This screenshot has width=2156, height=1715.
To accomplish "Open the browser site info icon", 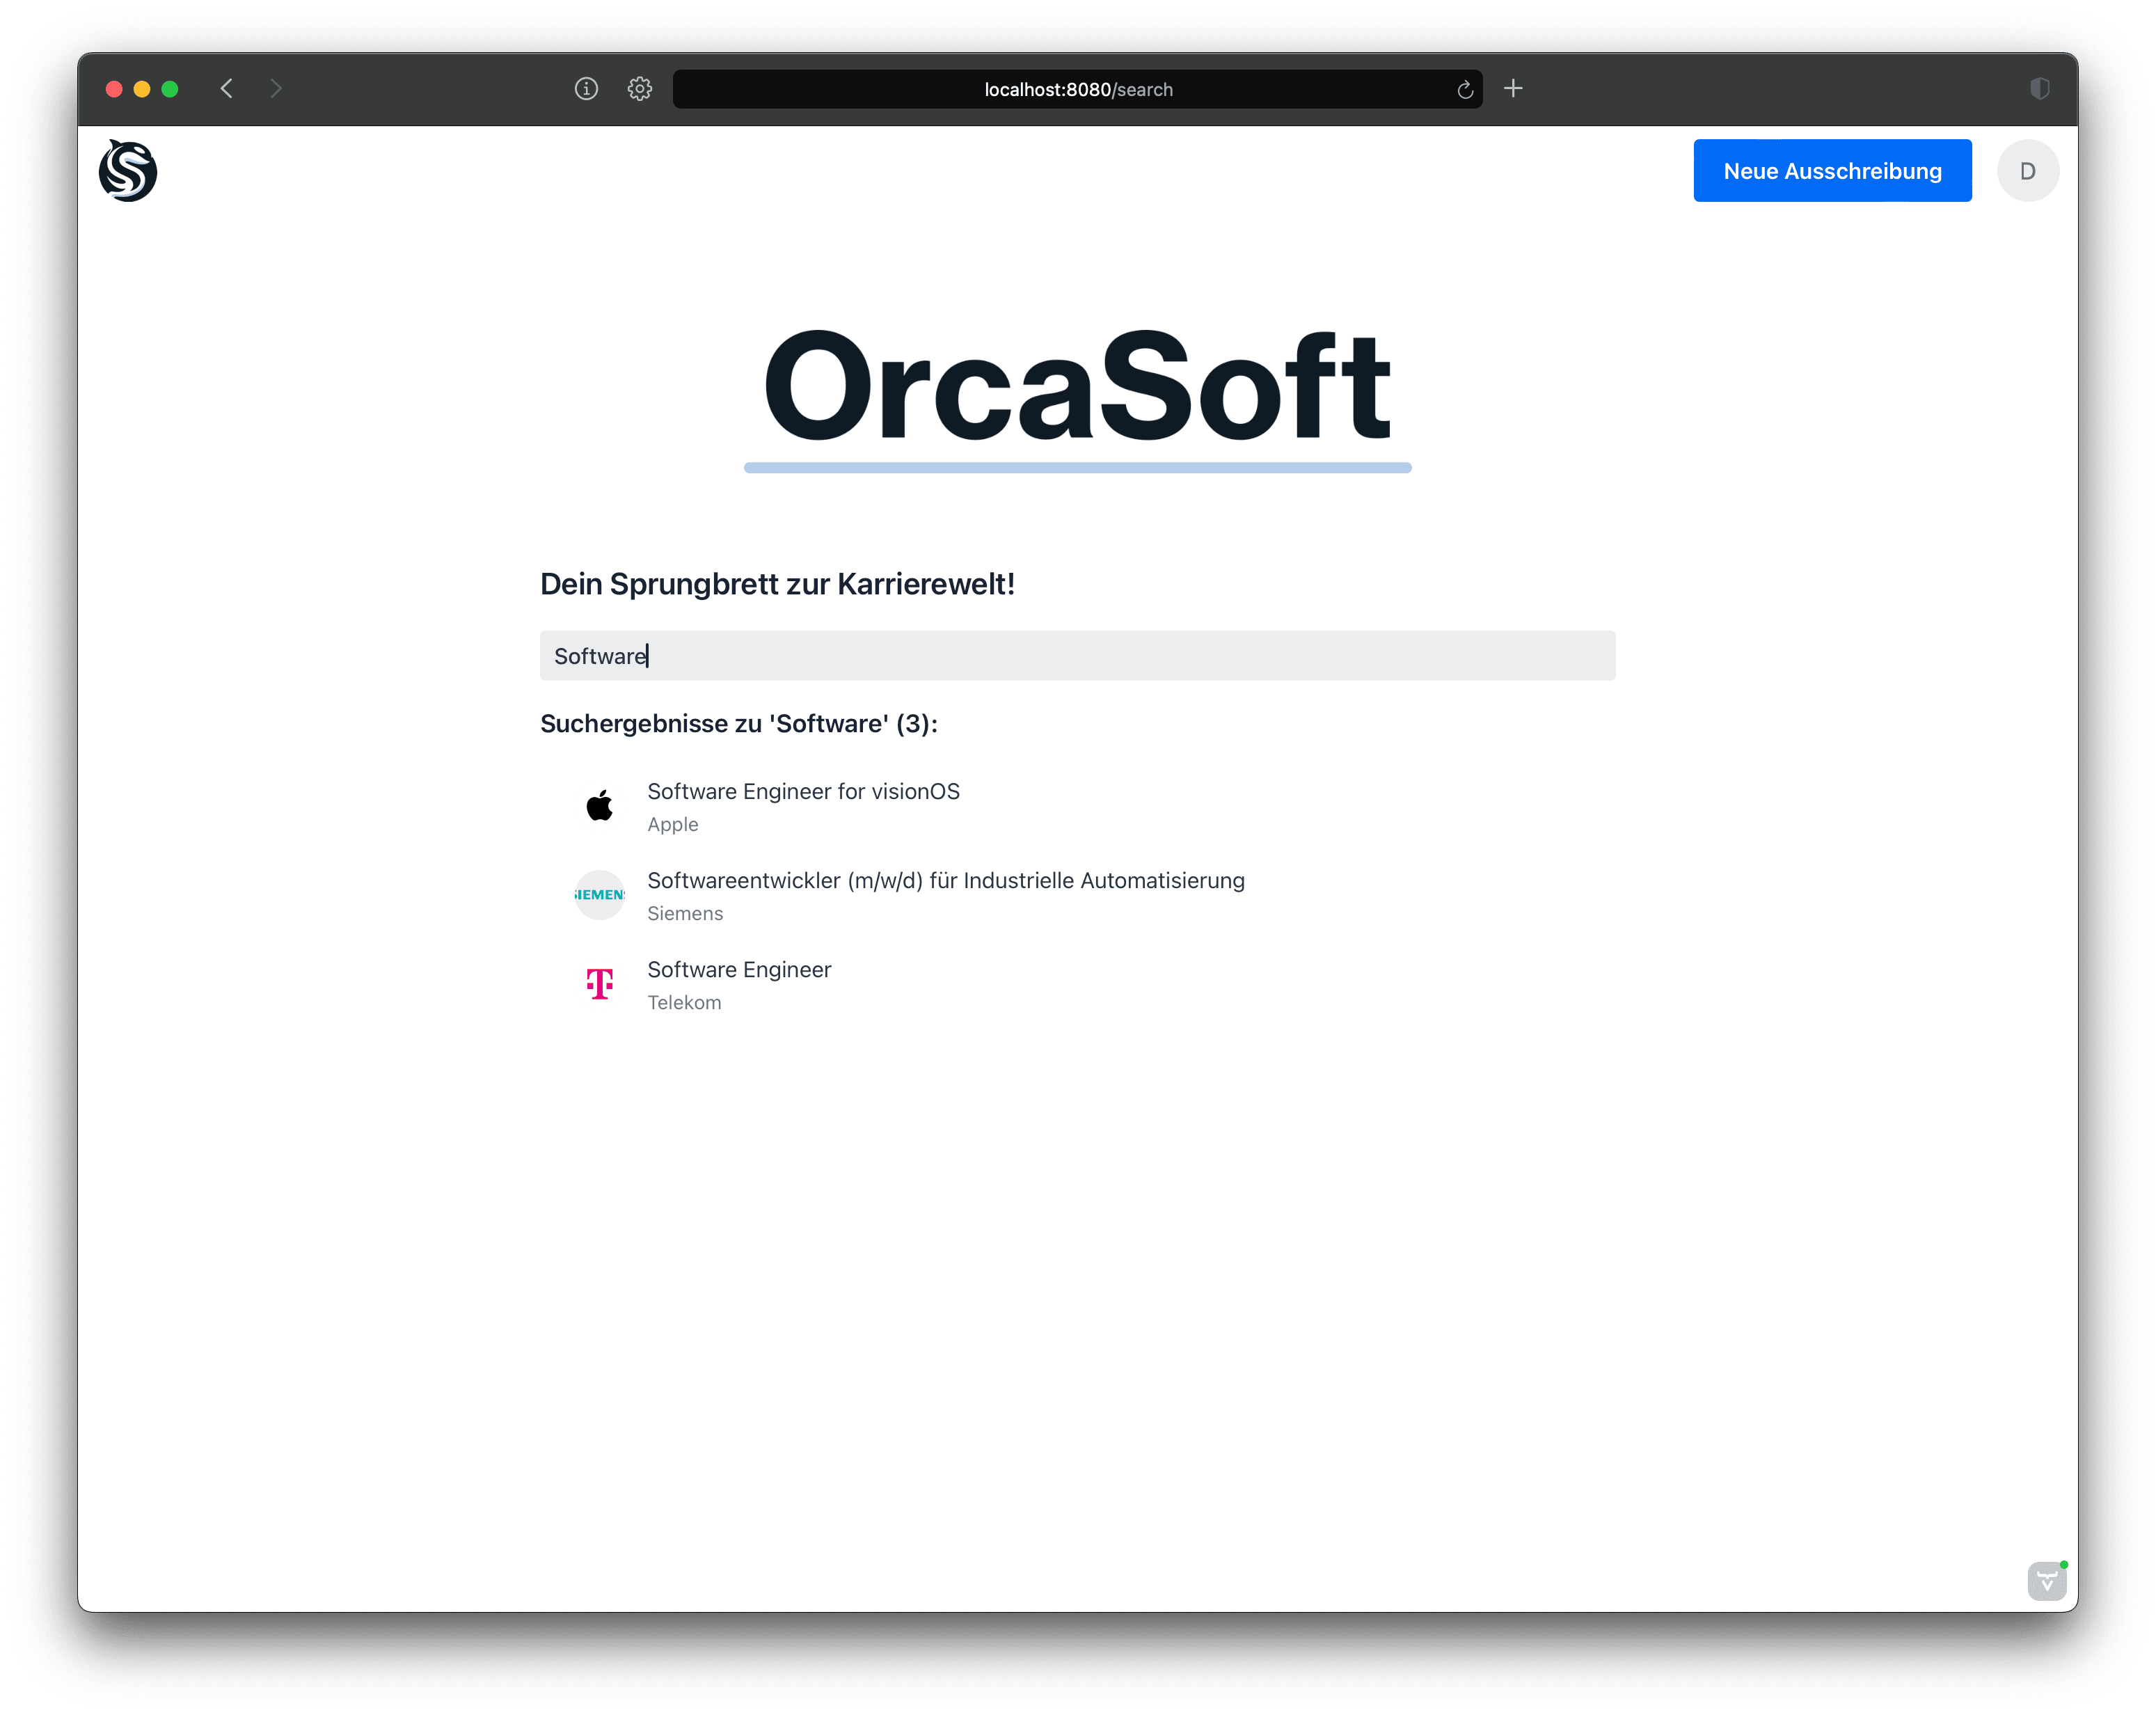I will point(586,89).
